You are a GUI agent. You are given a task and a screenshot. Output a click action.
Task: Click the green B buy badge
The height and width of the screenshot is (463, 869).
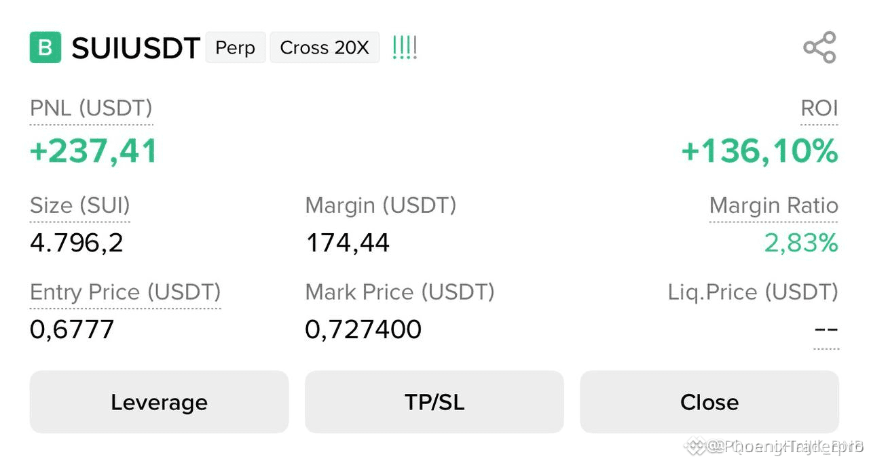(x=45, y=47)
